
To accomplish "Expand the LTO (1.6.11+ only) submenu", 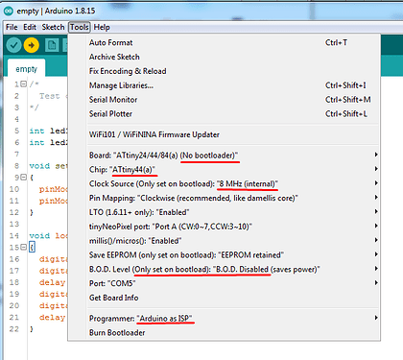I will pyautogui.click(x=224, y=212).
